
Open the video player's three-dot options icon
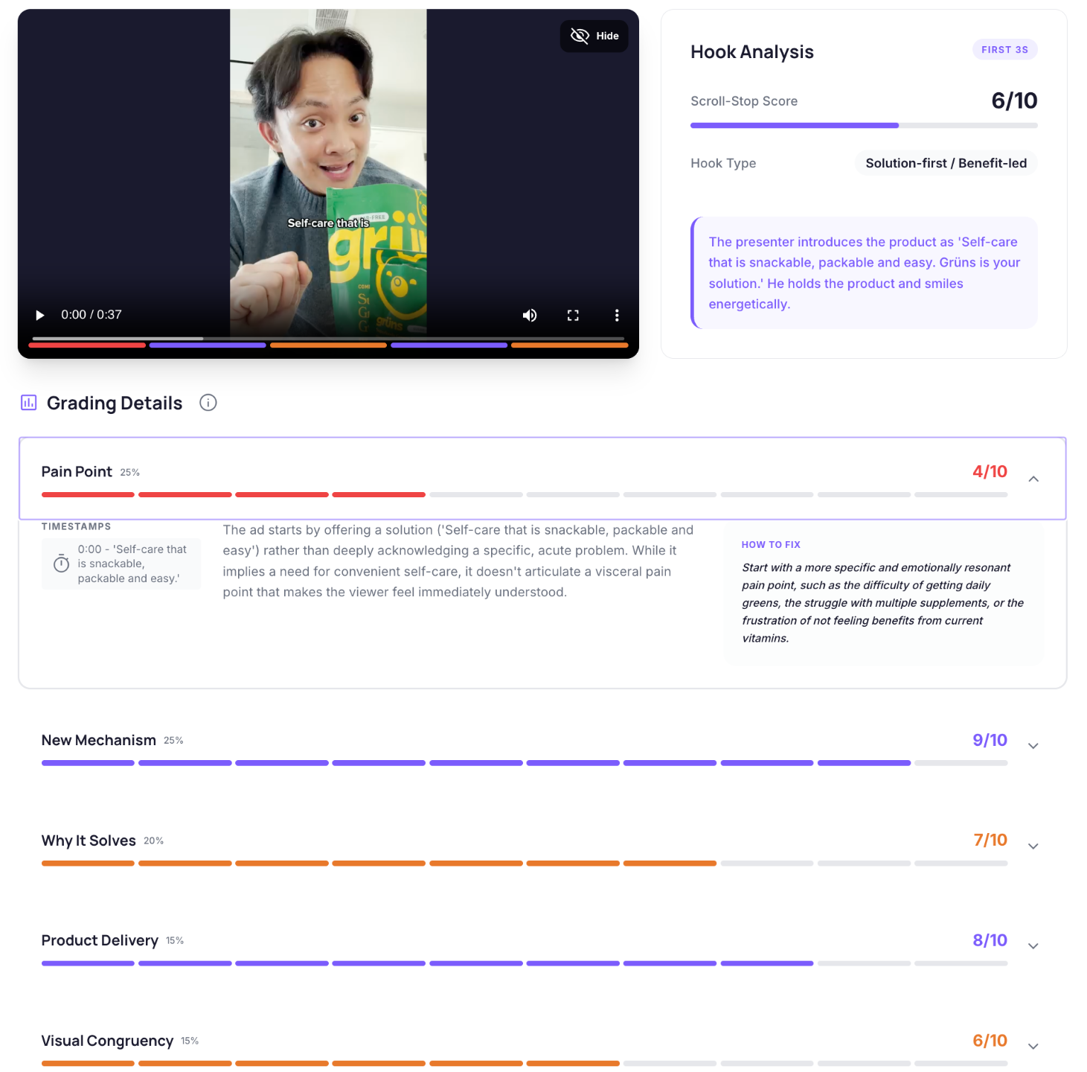coord(617,315)
